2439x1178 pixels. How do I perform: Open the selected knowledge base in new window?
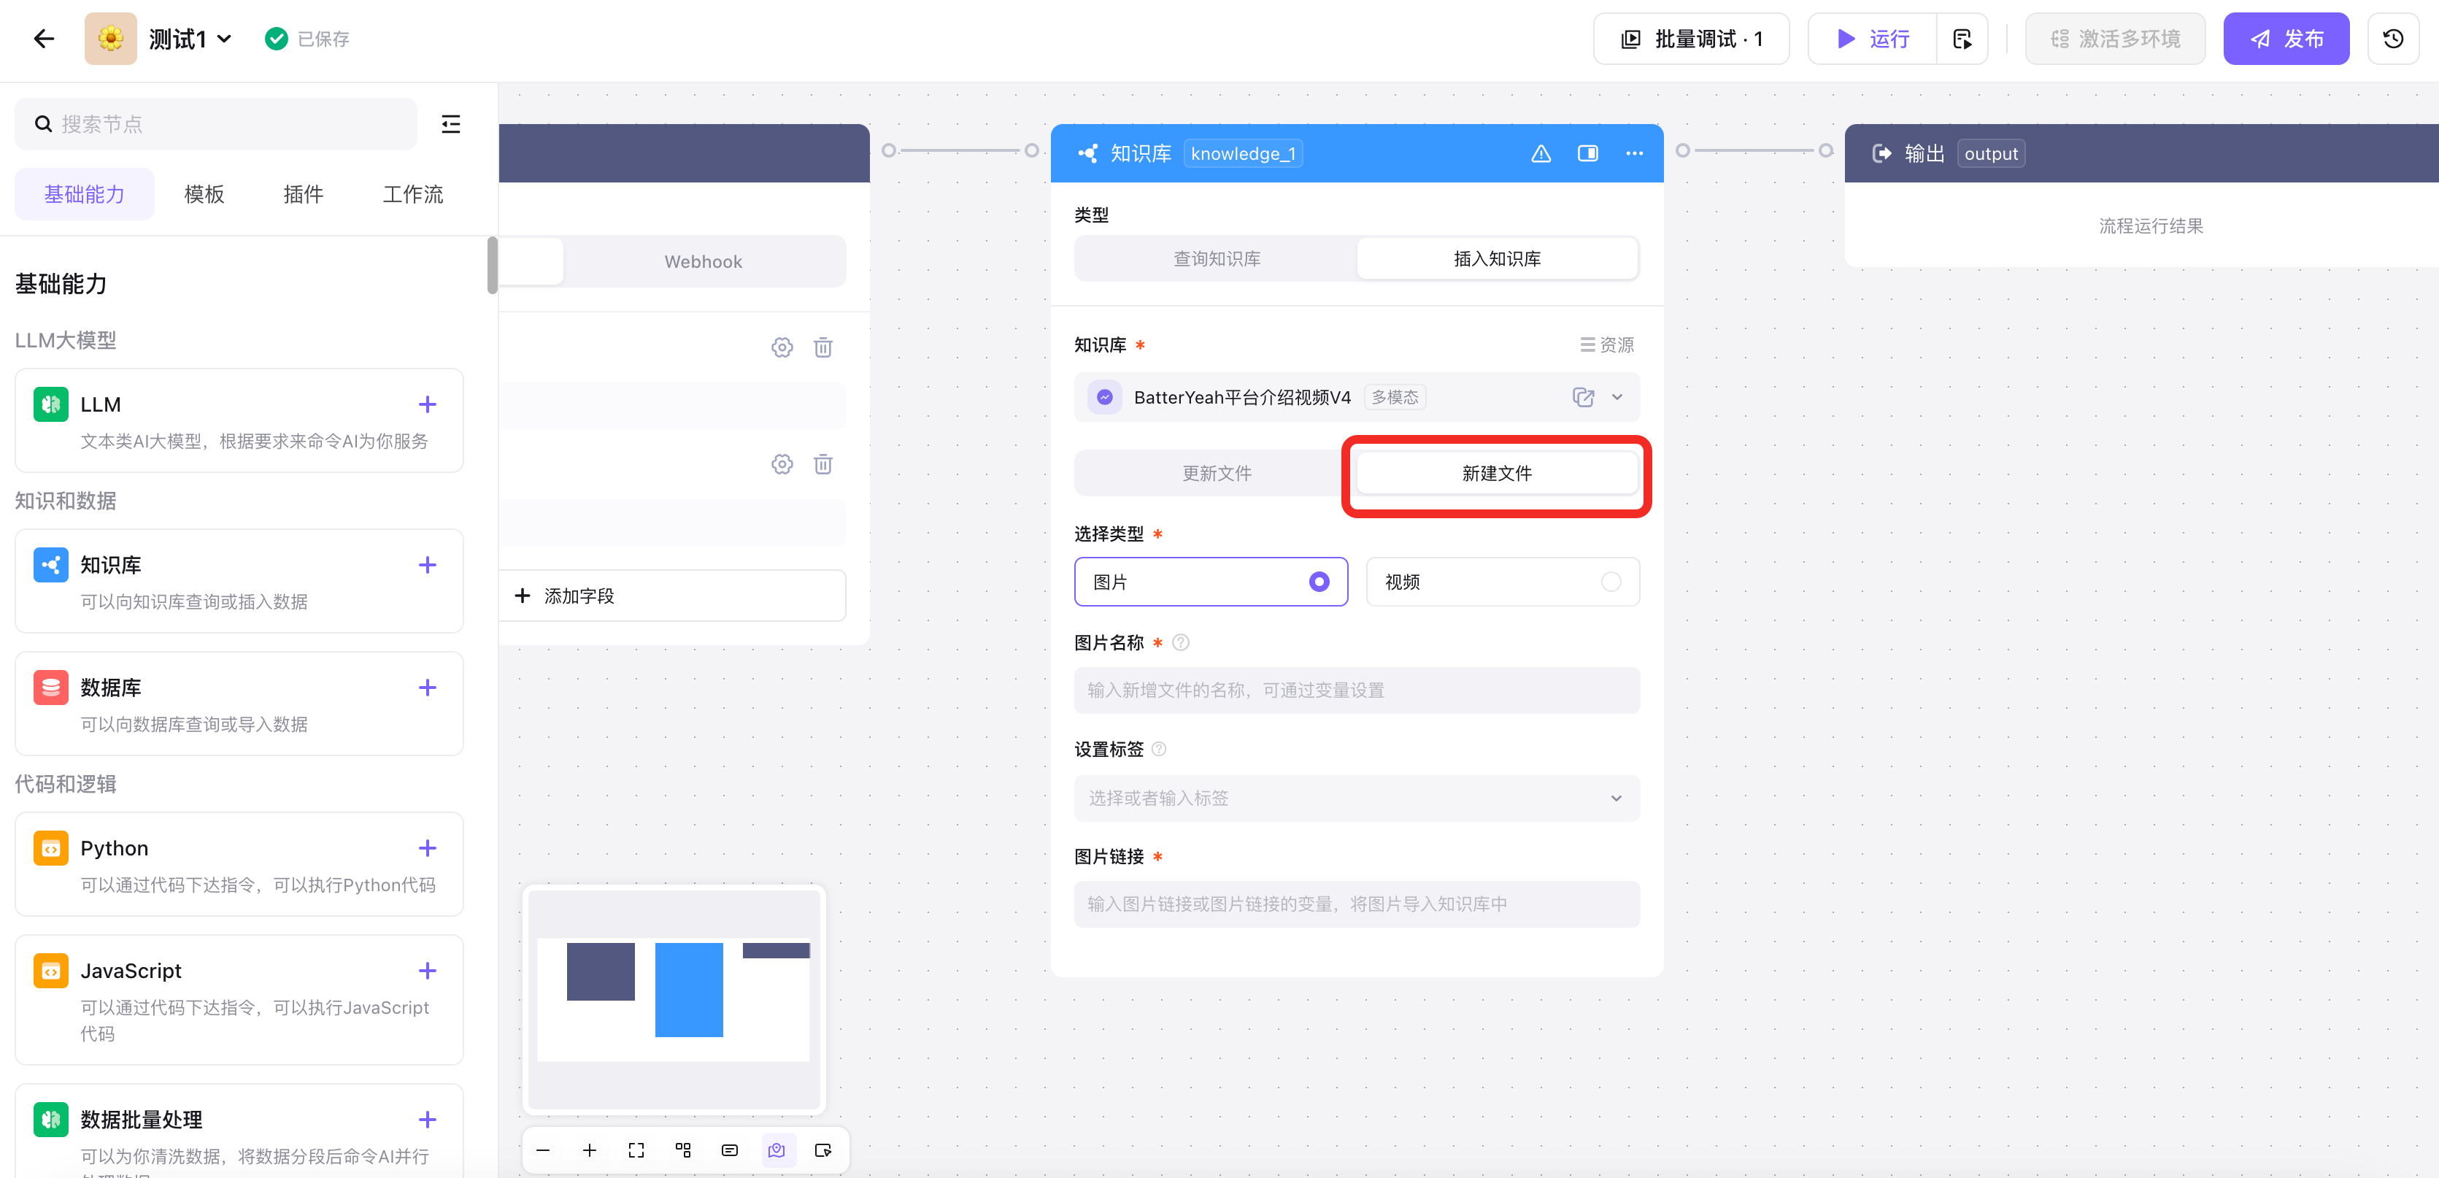(x=1582, y=398)
